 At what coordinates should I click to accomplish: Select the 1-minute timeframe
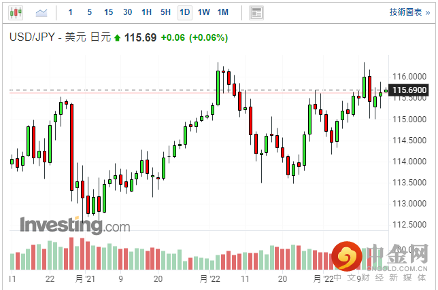click(x=71, y=12)
